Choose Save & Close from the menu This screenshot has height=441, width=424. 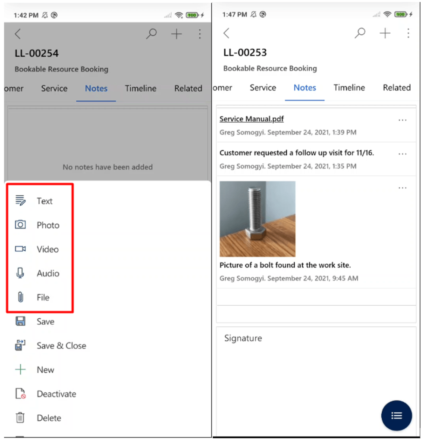point(61,345)
